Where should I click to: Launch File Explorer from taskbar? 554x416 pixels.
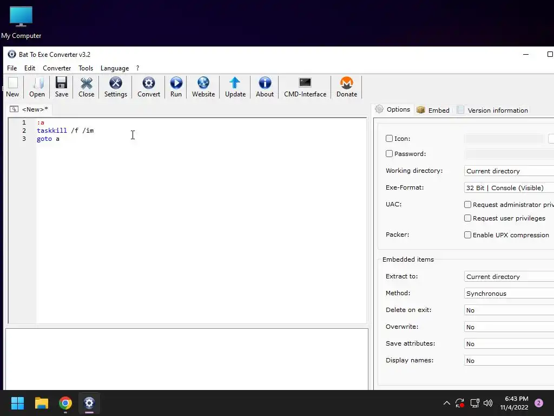pyautogui.click(x=42, y=403)
